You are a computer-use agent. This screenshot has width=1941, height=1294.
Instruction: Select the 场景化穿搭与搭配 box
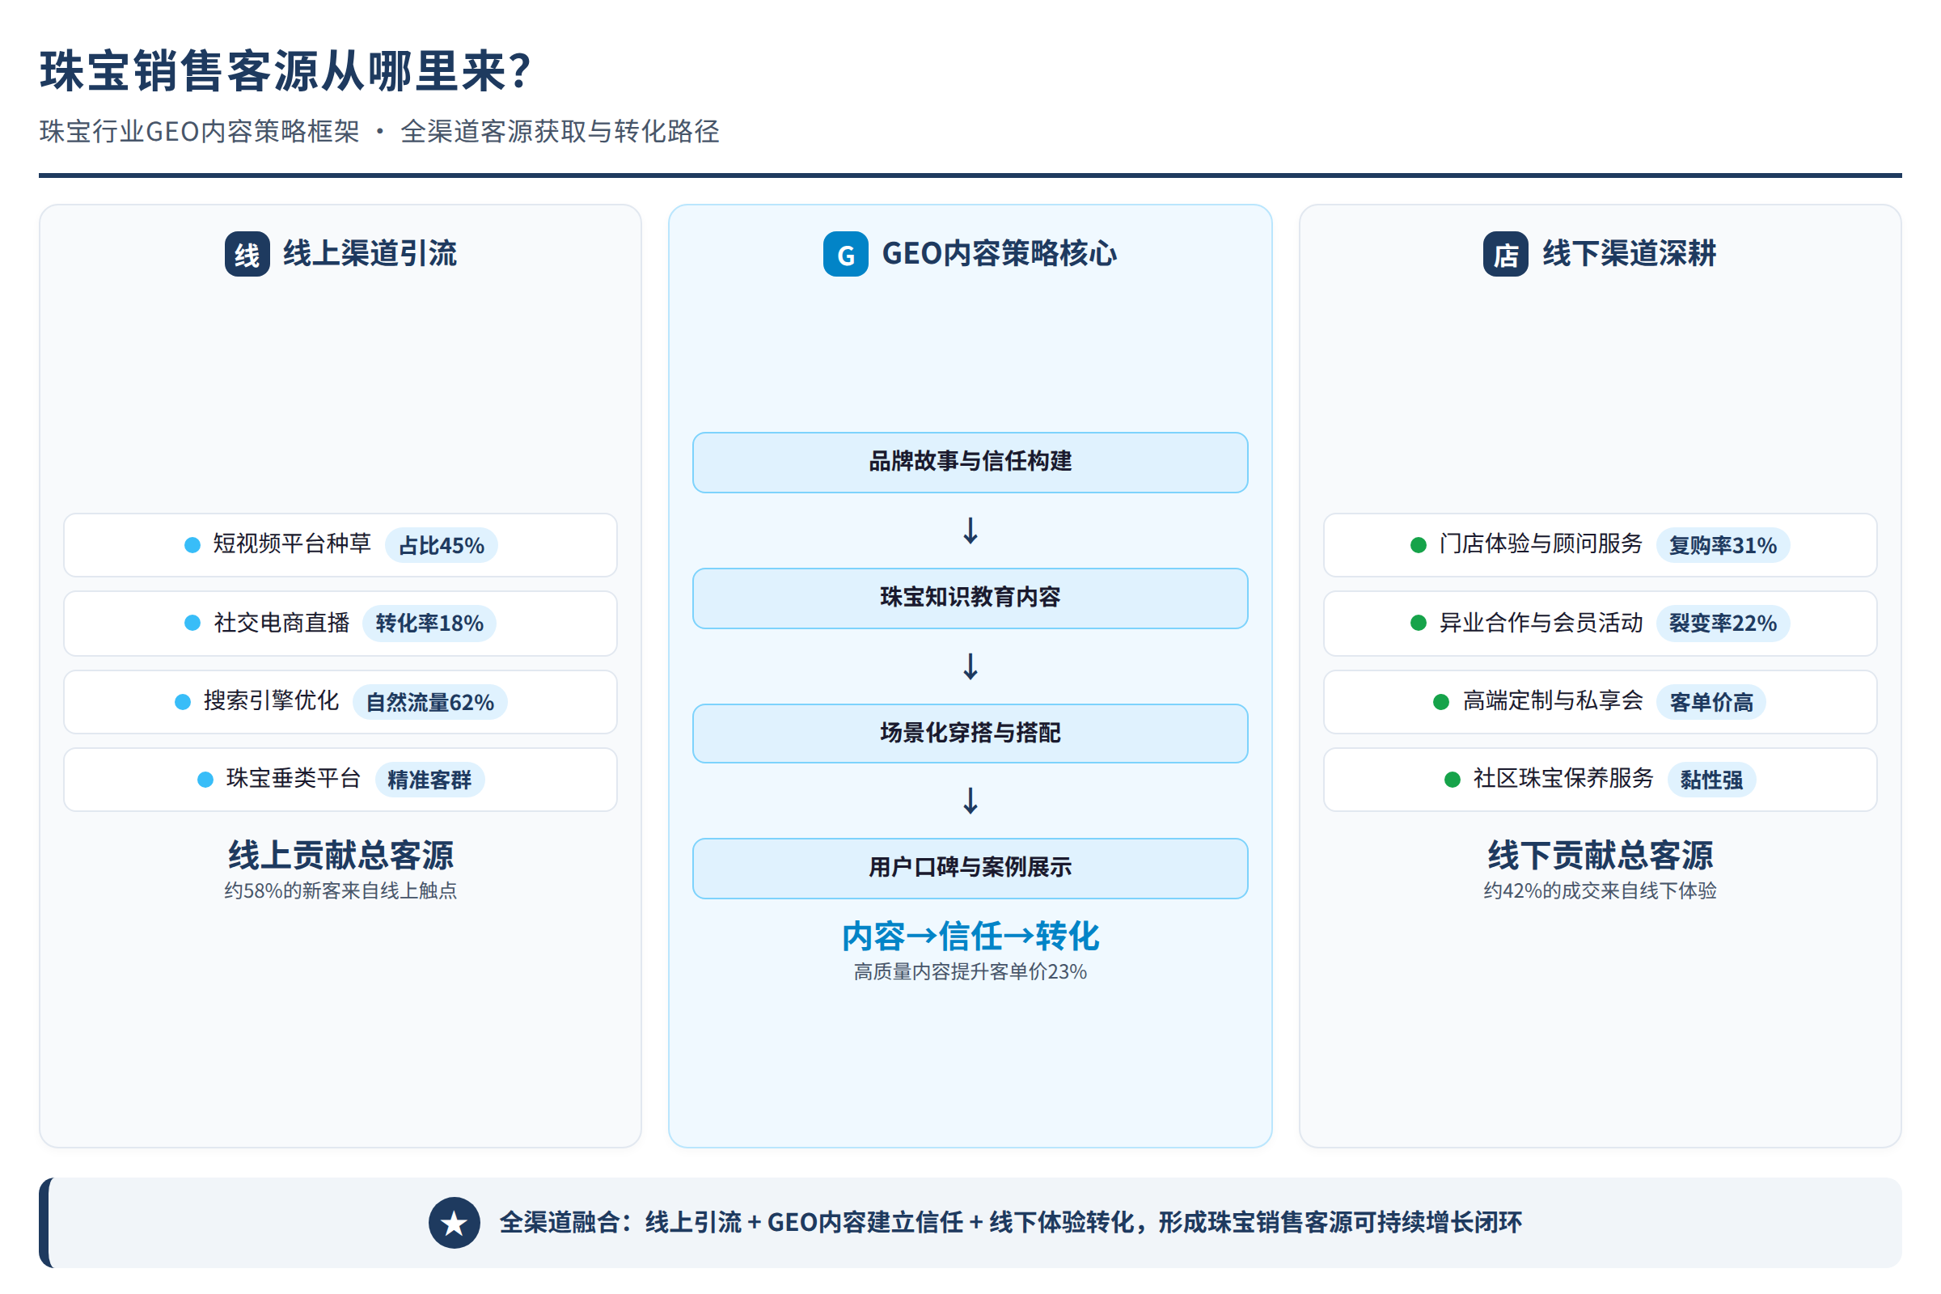[x=970, y=734]
